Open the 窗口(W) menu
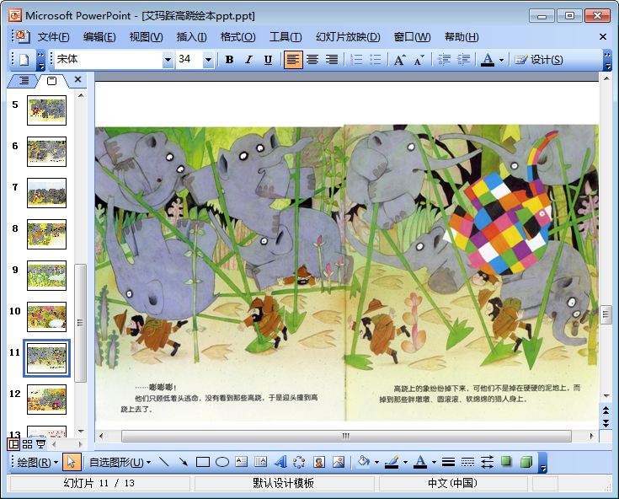The image size is (619, 499). point(412,37)
